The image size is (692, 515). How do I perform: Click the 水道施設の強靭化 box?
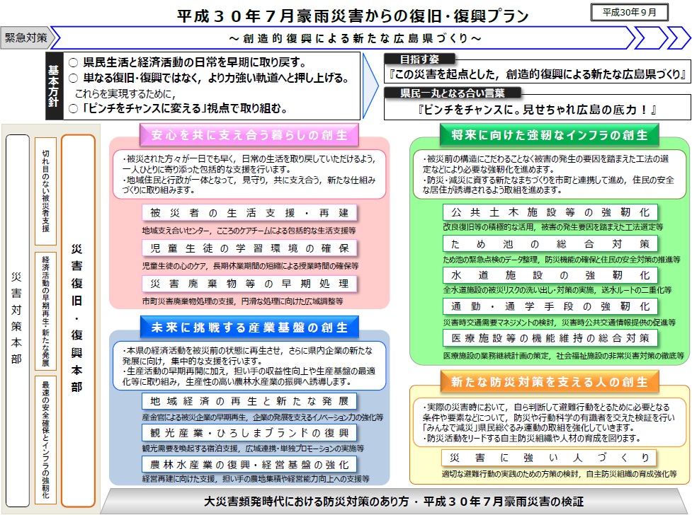coord(550,275)
